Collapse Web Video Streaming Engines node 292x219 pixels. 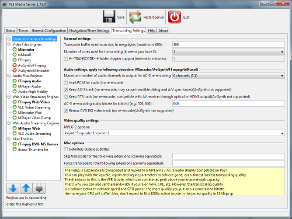coord(9,97)
